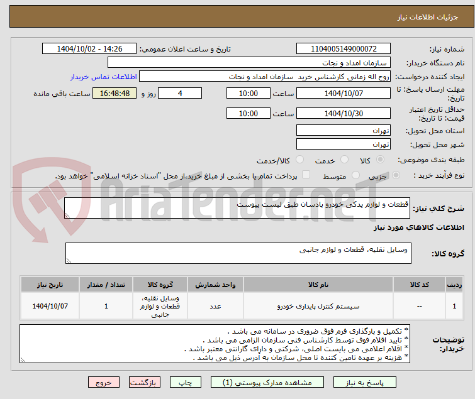Click the item name 'سیستم کنترل پایداری خودرو'
This screenshot has height=399, width=475.
tap(318, 307)
